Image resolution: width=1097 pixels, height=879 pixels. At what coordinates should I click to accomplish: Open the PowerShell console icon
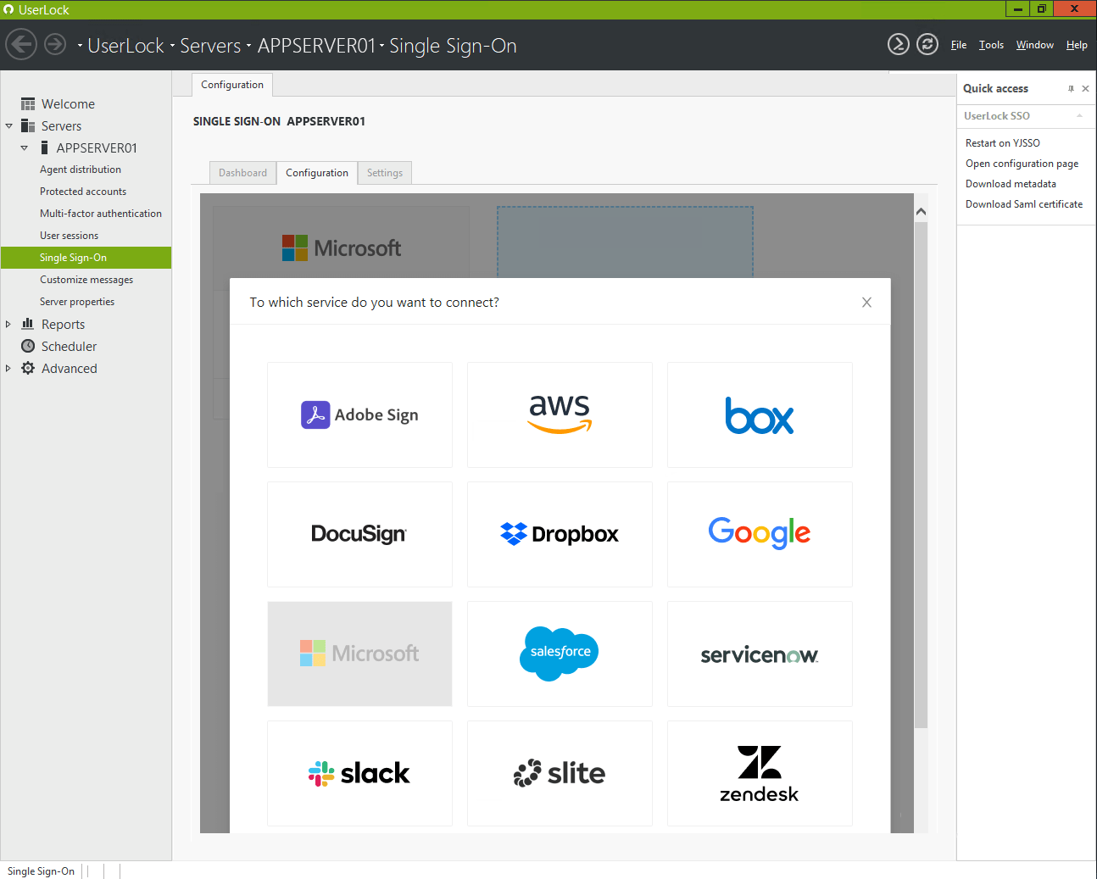click(899, 44)
